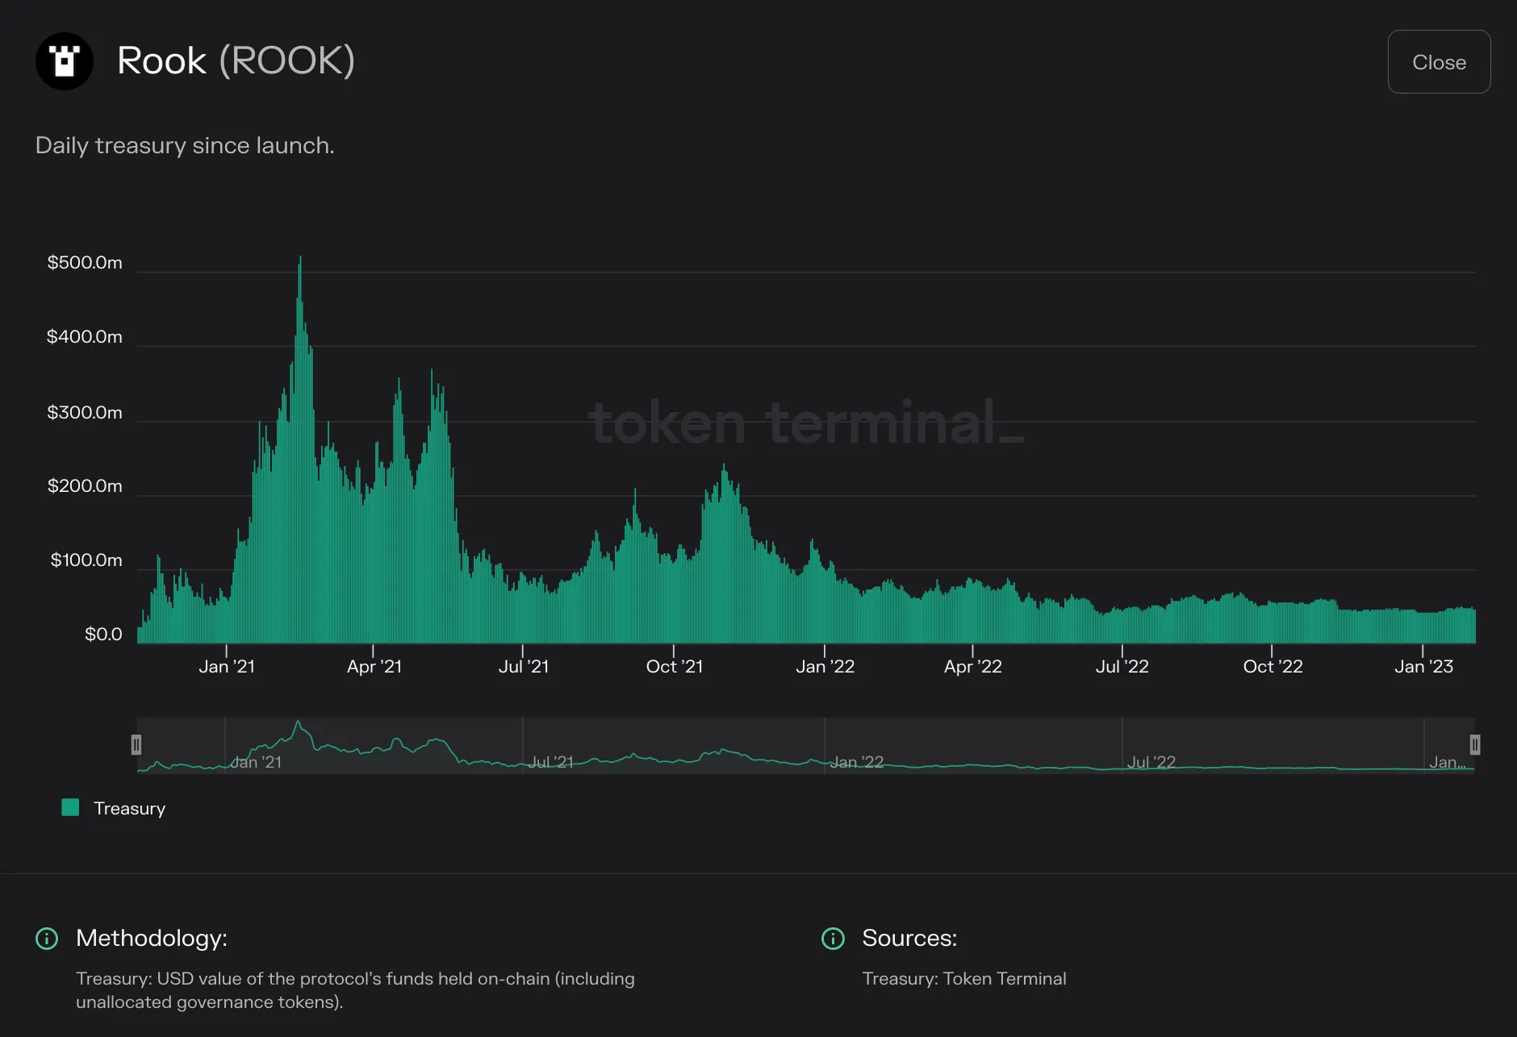Close the Rook treasury chart panel
The width and height of the screenshot is (1517, 1037).
1439,62
